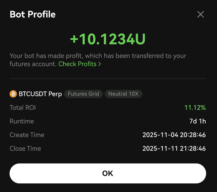
Task: Open the Check Profits link
Action: point(77,64)
